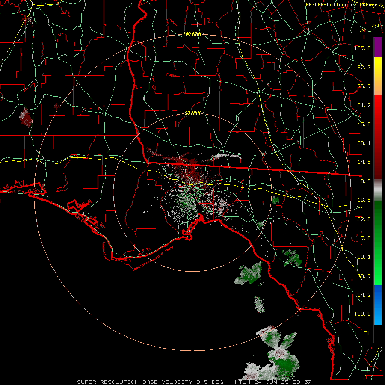Click the 107.8 value on the velocity scale
Viewport: 385px width, 385px height.
(362, 48)
